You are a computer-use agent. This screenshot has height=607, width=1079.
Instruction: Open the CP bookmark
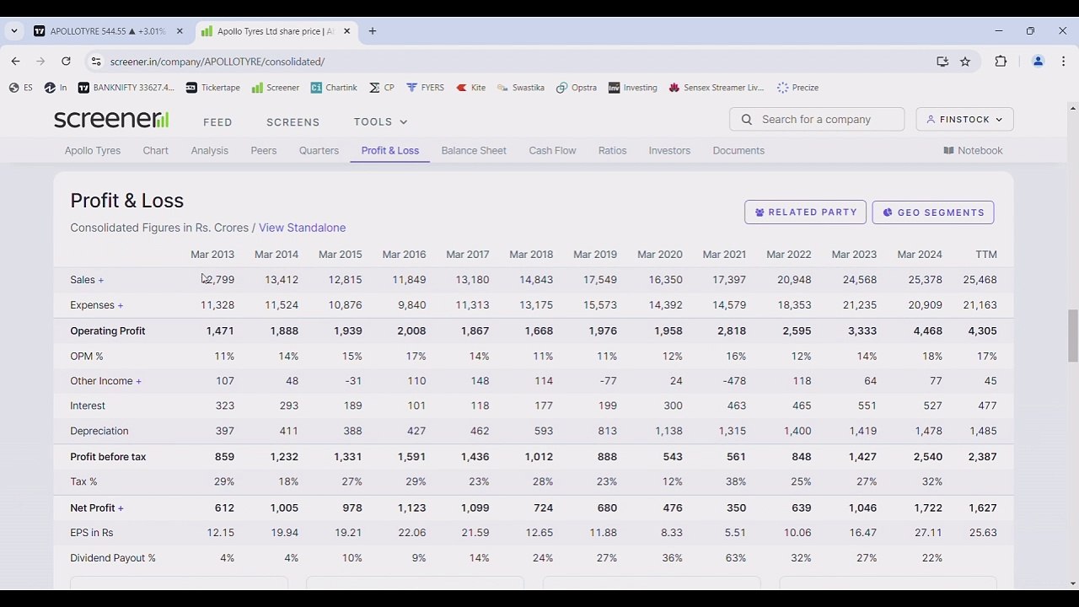coord(382,88)
